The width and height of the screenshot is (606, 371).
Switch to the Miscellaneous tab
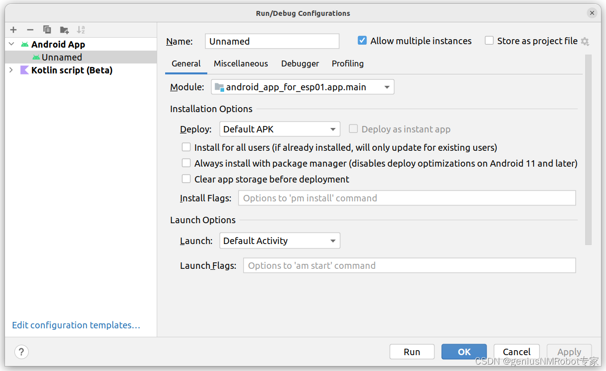(x=241, y=63)
